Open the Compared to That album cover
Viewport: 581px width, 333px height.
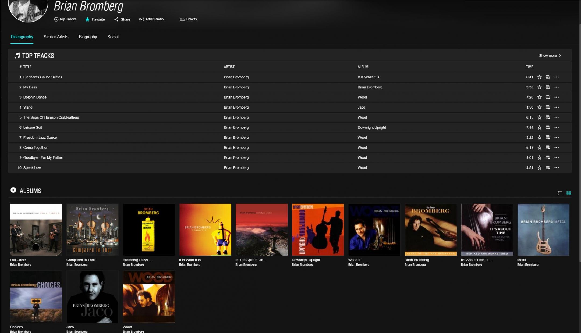point(92,230)
